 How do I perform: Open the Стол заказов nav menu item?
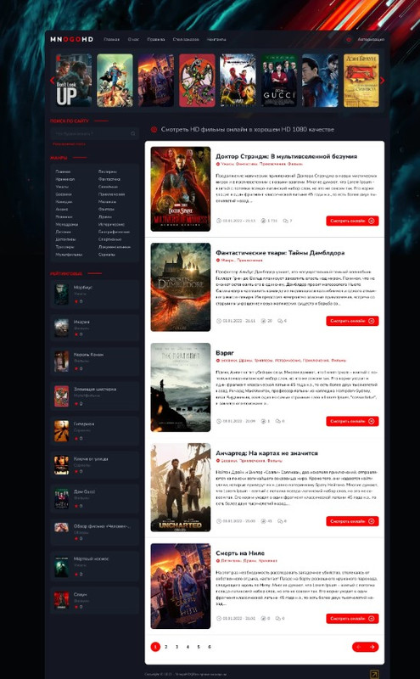tap(186, 39)
